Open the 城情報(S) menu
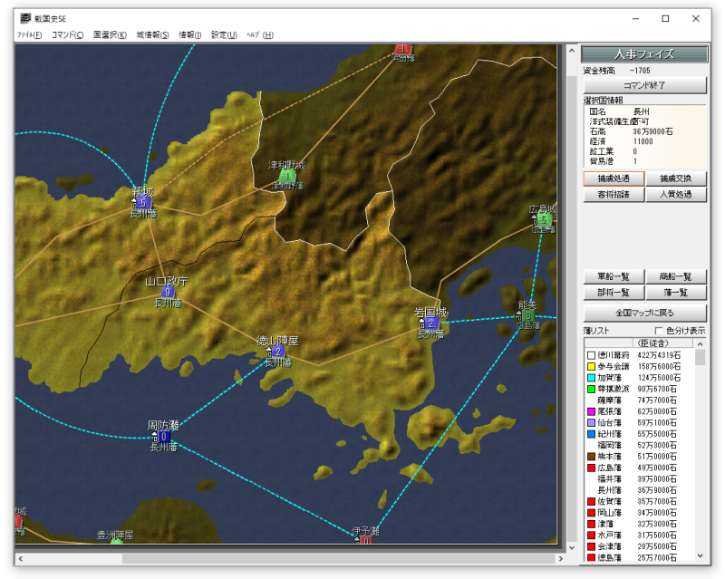The image size is (725, 579). point(152,35)
